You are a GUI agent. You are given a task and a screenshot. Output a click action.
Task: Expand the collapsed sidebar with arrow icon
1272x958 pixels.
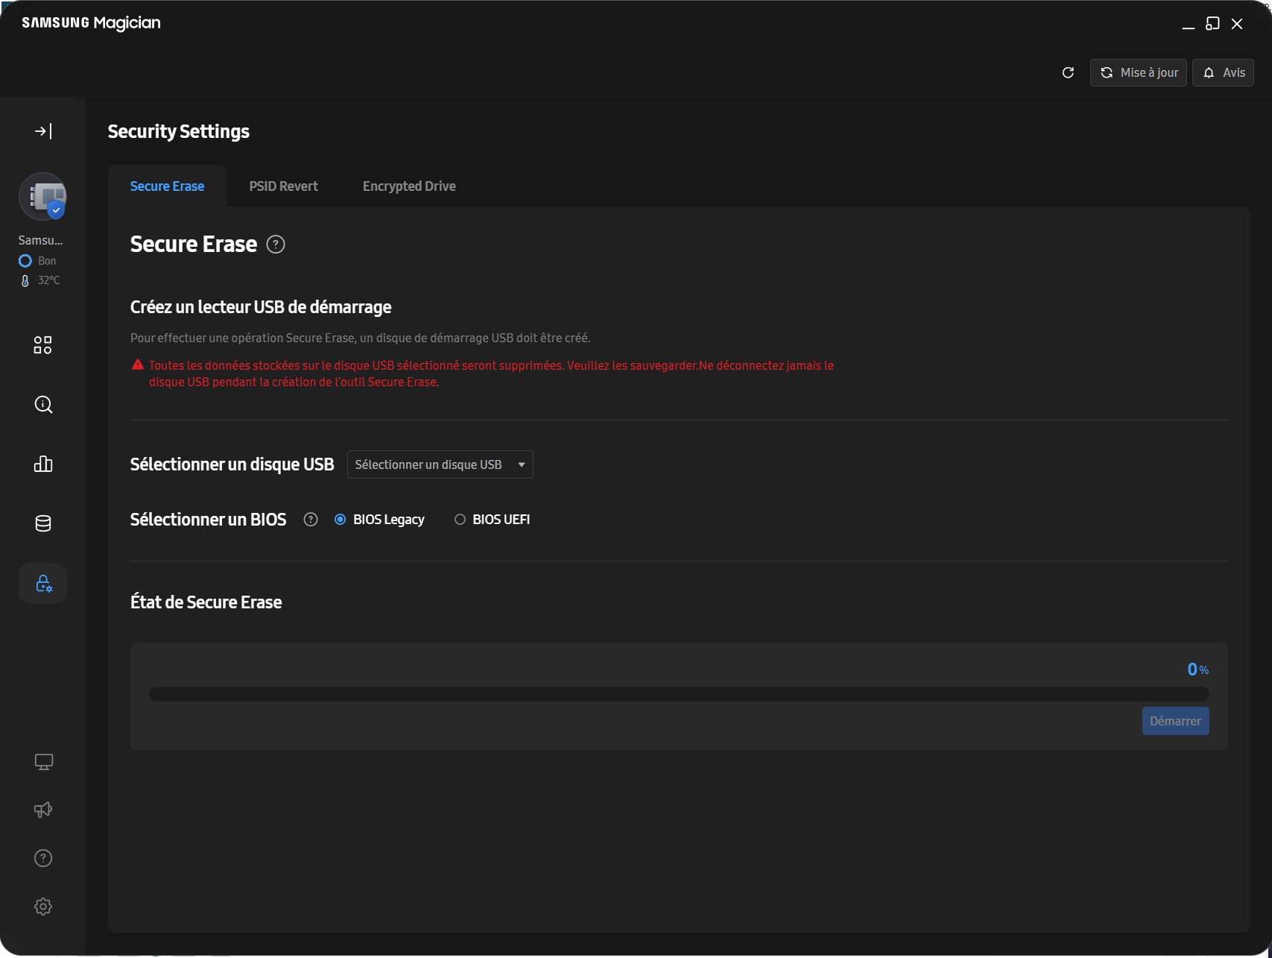pyautogui.click(x=43, y=132)
